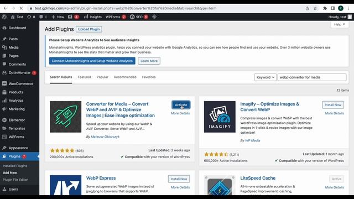This screenshot has width=354, height=199.
Task: Click the Learn More button
Action: pyautogui.click(x=149, y=61)
